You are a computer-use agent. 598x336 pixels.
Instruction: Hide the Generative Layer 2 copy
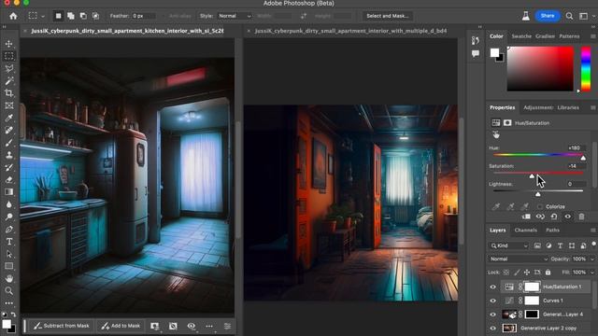[492, 328]
